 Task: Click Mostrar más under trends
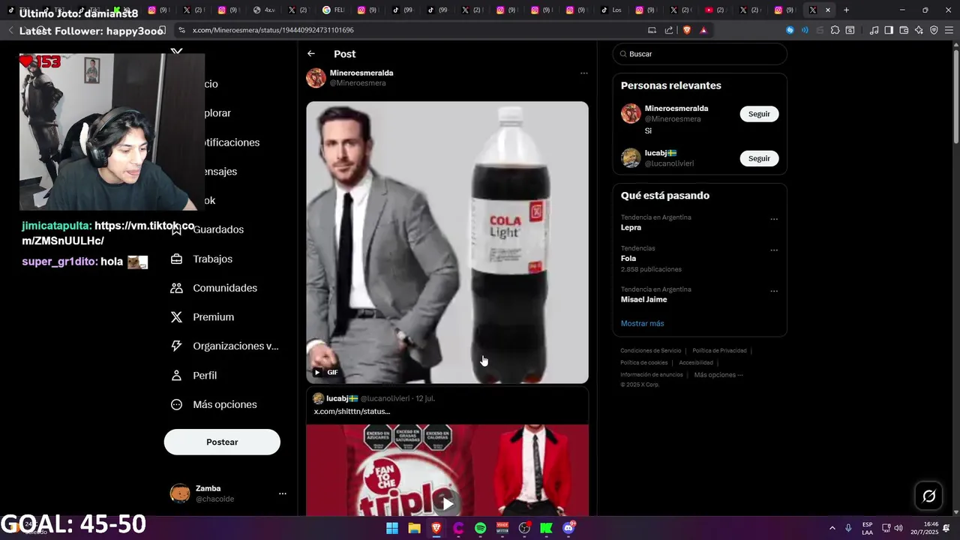[x=642, y=323]
